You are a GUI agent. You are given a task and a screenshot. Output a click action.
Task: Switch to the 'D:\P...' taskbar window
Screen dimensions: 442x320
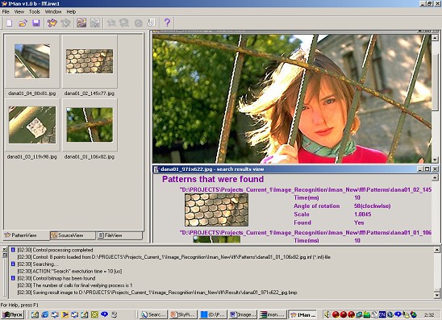(213, 314)
